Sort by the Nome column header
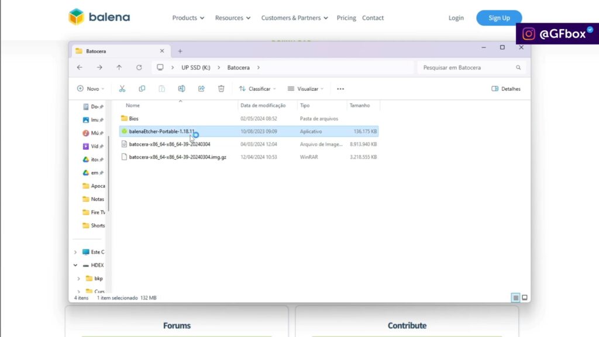 [133, 105]
